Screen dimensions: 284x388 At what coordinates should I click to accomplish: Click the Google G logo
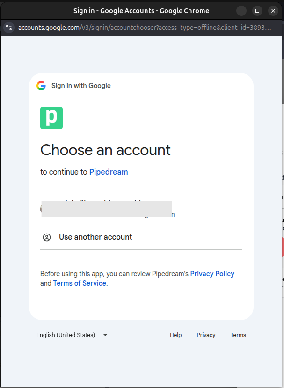point(41,86)
